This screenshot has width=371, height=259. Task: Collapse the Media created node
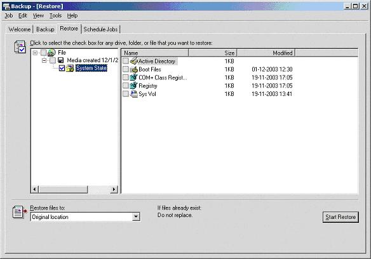pyautogui.click(x=44, y=60)
